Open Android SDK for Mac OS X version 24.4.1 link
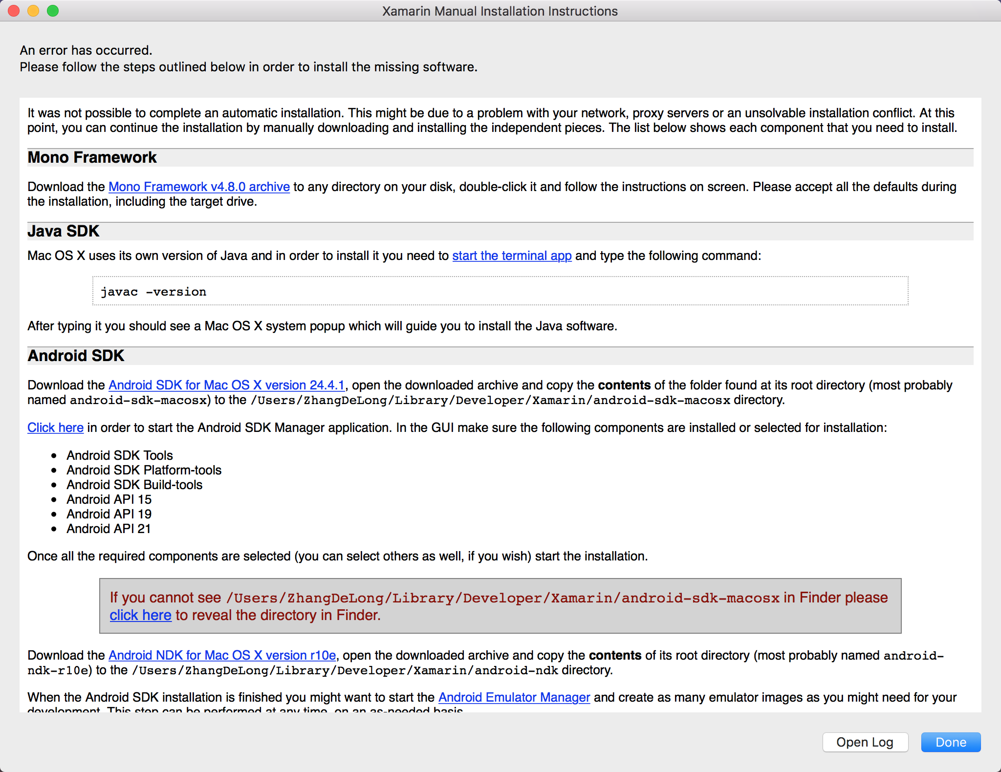 pyautogui.click(x=227, y=385)
